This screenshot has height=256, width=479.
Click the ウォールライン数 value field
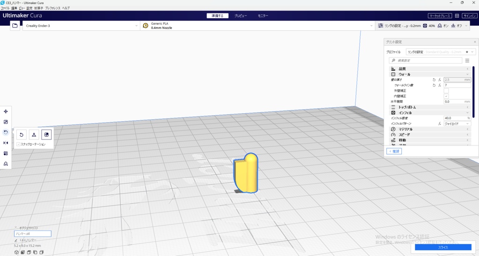click(x=457, y=85)
